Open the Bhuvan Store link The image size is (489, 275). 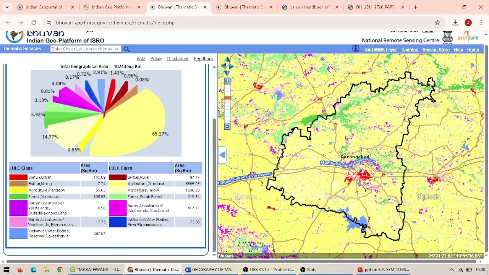coord(436,50)
